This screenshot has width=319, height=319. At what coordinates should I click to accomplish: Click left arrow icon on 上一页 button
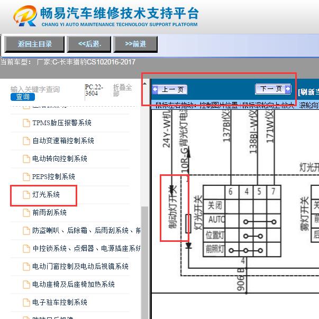click(156, 89)
